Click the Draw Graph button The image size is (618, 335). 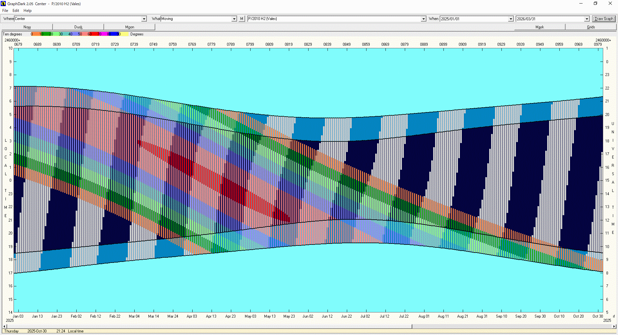pos(604,19)
